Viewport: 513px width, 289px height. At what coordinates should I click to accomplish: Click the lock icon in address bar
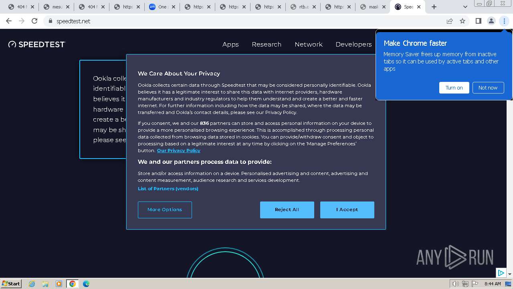50,21
